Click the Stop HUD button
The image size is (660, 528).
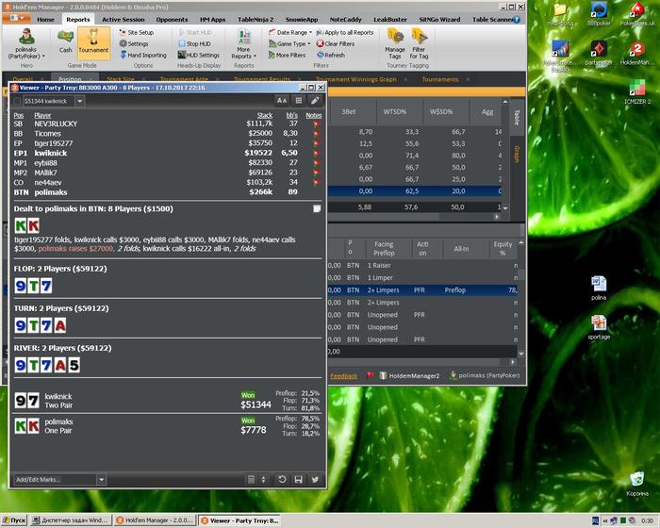coord(197,43)
